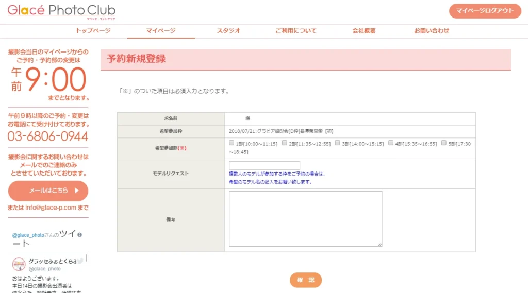Enable the 4部 [15:35～16:55] checkbox
The width and height of the screenshot is (528, 293).
click(x=391, y=143)
